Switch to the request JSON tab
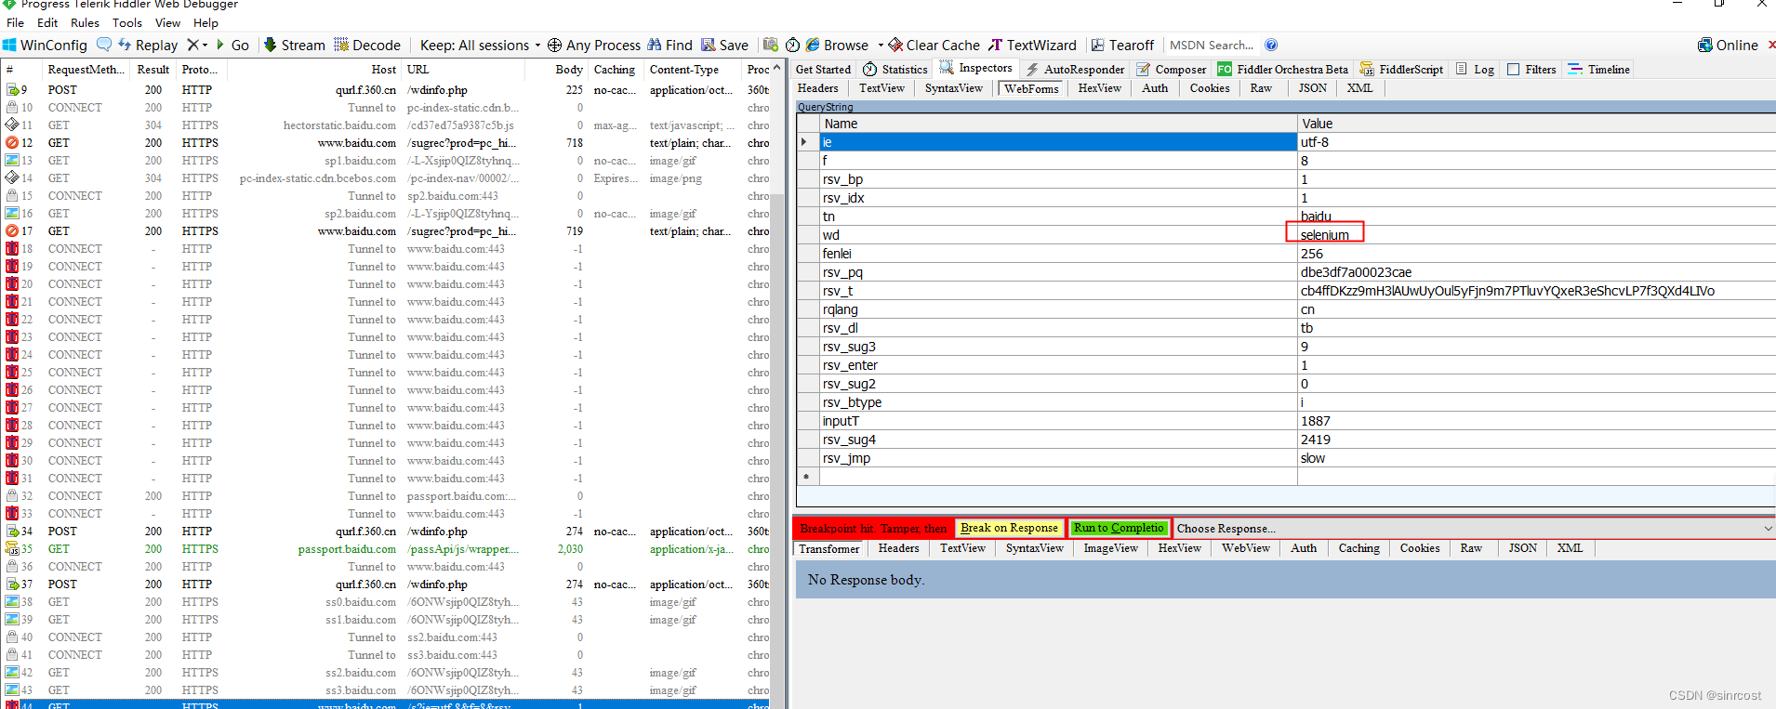 pos(1312,88)
